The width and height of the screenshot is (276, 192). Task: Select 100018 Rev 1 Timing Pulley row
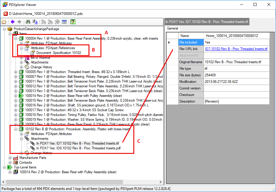click(x=94, y=114)
